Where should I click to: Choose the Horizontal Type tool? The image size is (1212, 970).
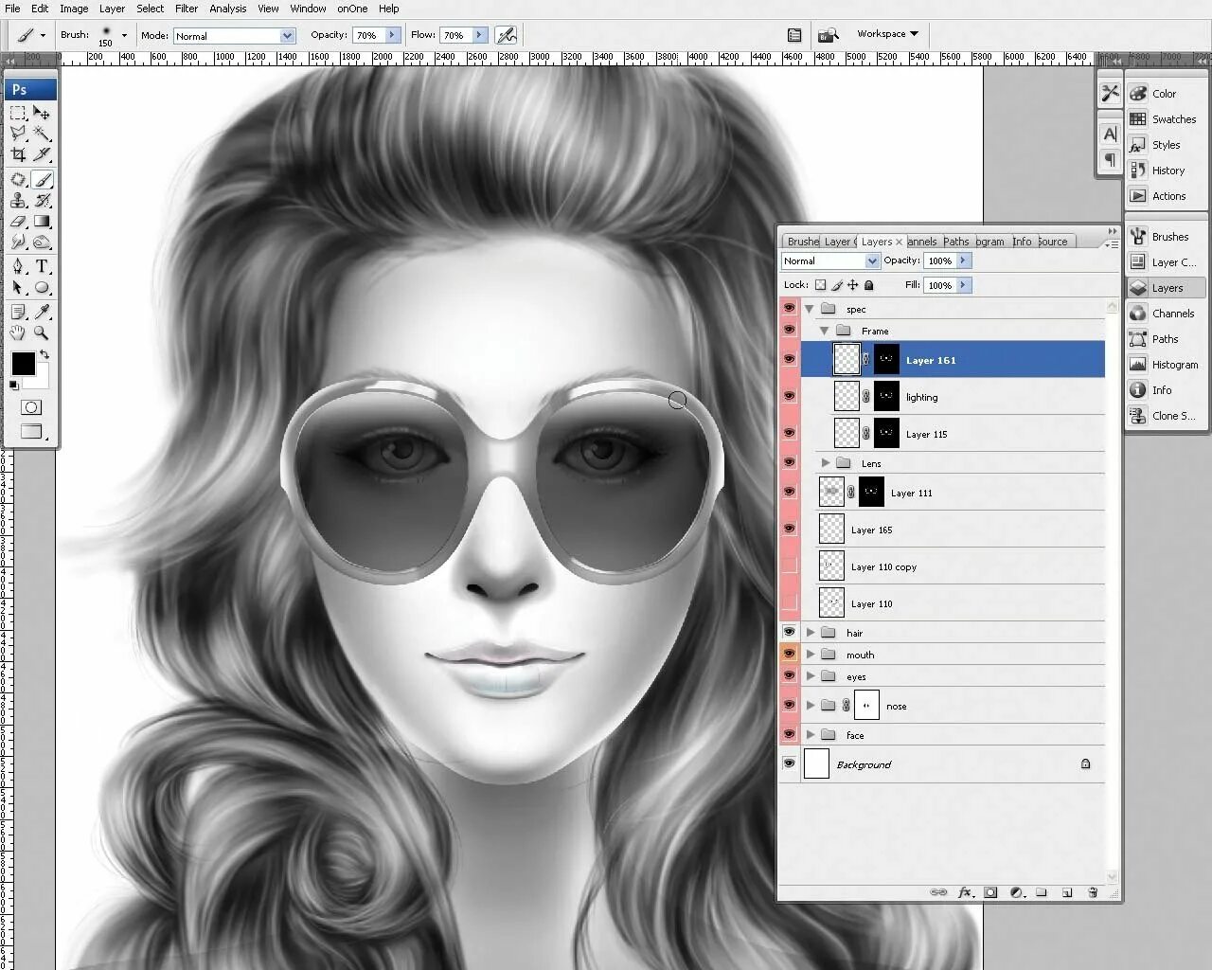click(42, 266)
